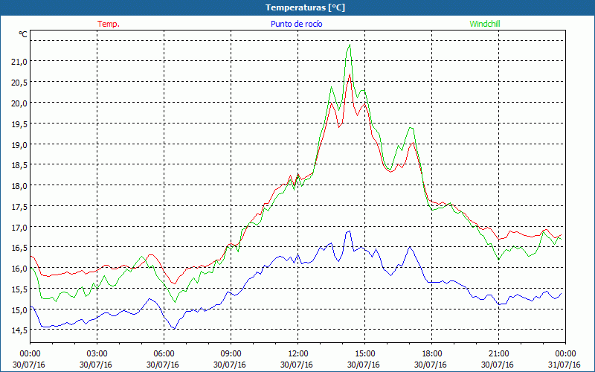The height and width of the screenshot is (372, 595).
Task: Click the 17,0 y-axis value
Action: 20,228
